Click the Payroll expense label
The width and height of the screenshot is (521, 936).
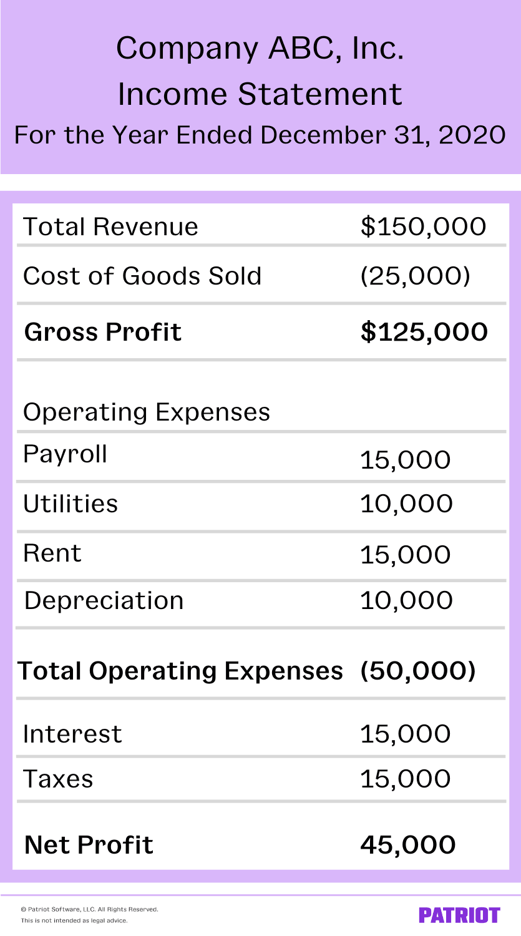(x=66, y=455)
